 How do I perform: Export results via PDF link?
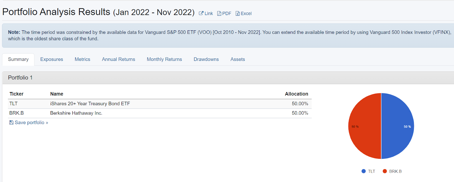pyautogui.click(x=224, y=13)
